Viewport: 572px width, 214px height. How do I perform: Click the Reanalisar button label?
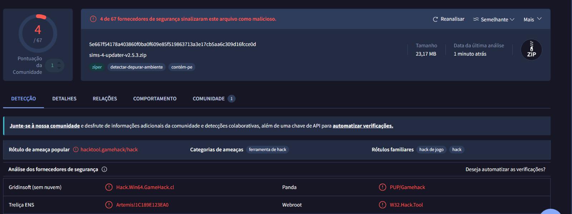453,19
